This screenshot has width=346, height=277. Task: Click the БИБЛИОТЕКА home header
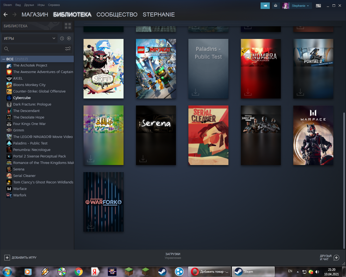click(x=32, y=26)
